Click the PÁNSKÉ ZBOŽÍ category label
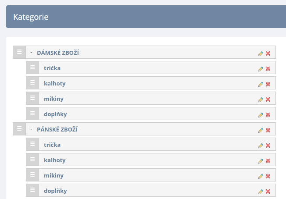Image resolution: width=286 pixels, height=199 pixels. (x=57, y=129)
